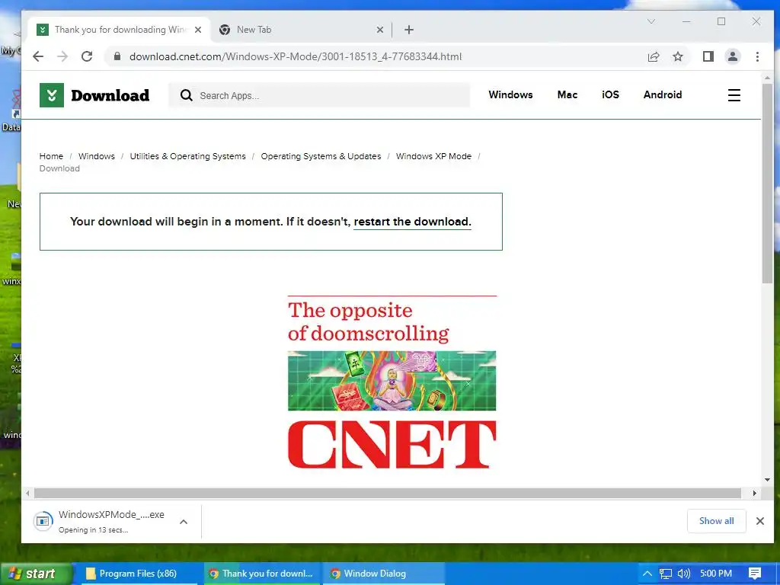Click the magnifier search icon

187,95
